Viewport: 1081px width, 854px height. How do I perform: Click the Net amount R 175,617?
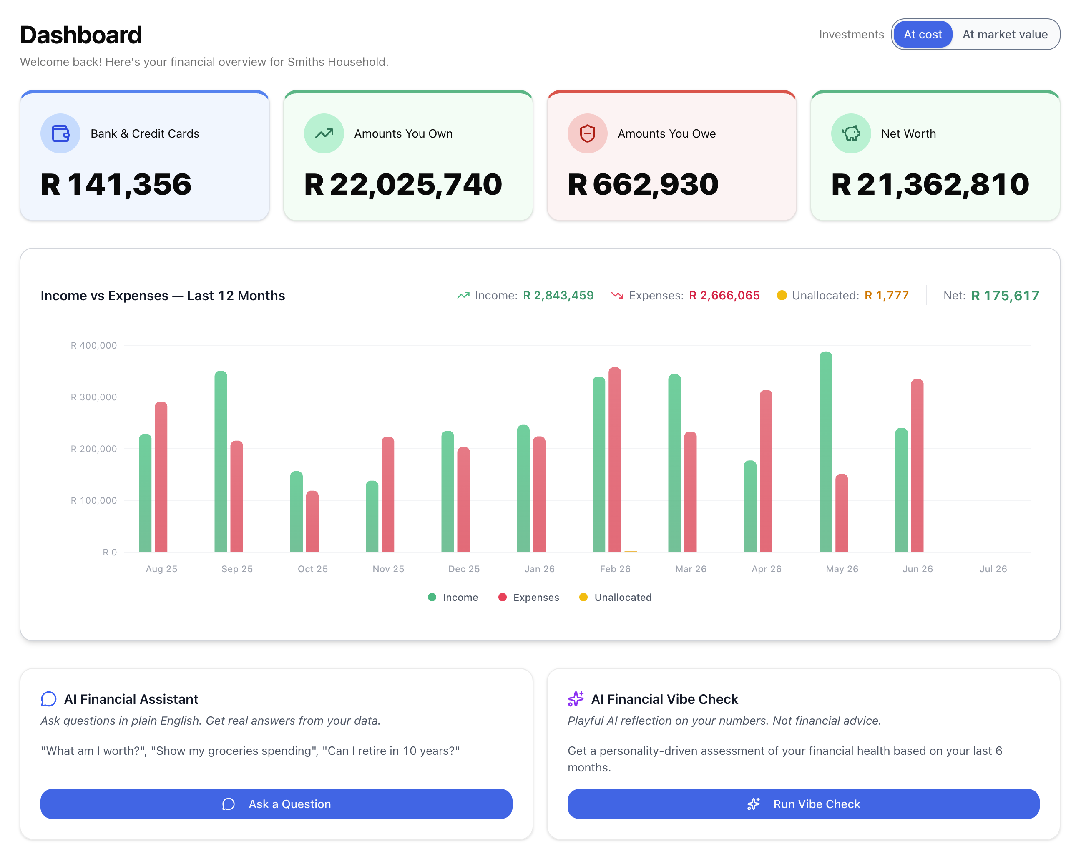1005,296
